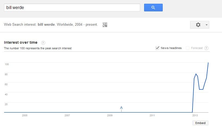Uncheck the News headlines checkbox
The height and width of the screenshot is (133, 222).
[157, 48]
